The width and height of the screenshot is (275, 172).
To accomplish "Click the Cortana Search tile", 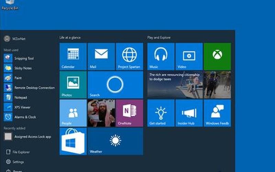I will click(115, 85).
